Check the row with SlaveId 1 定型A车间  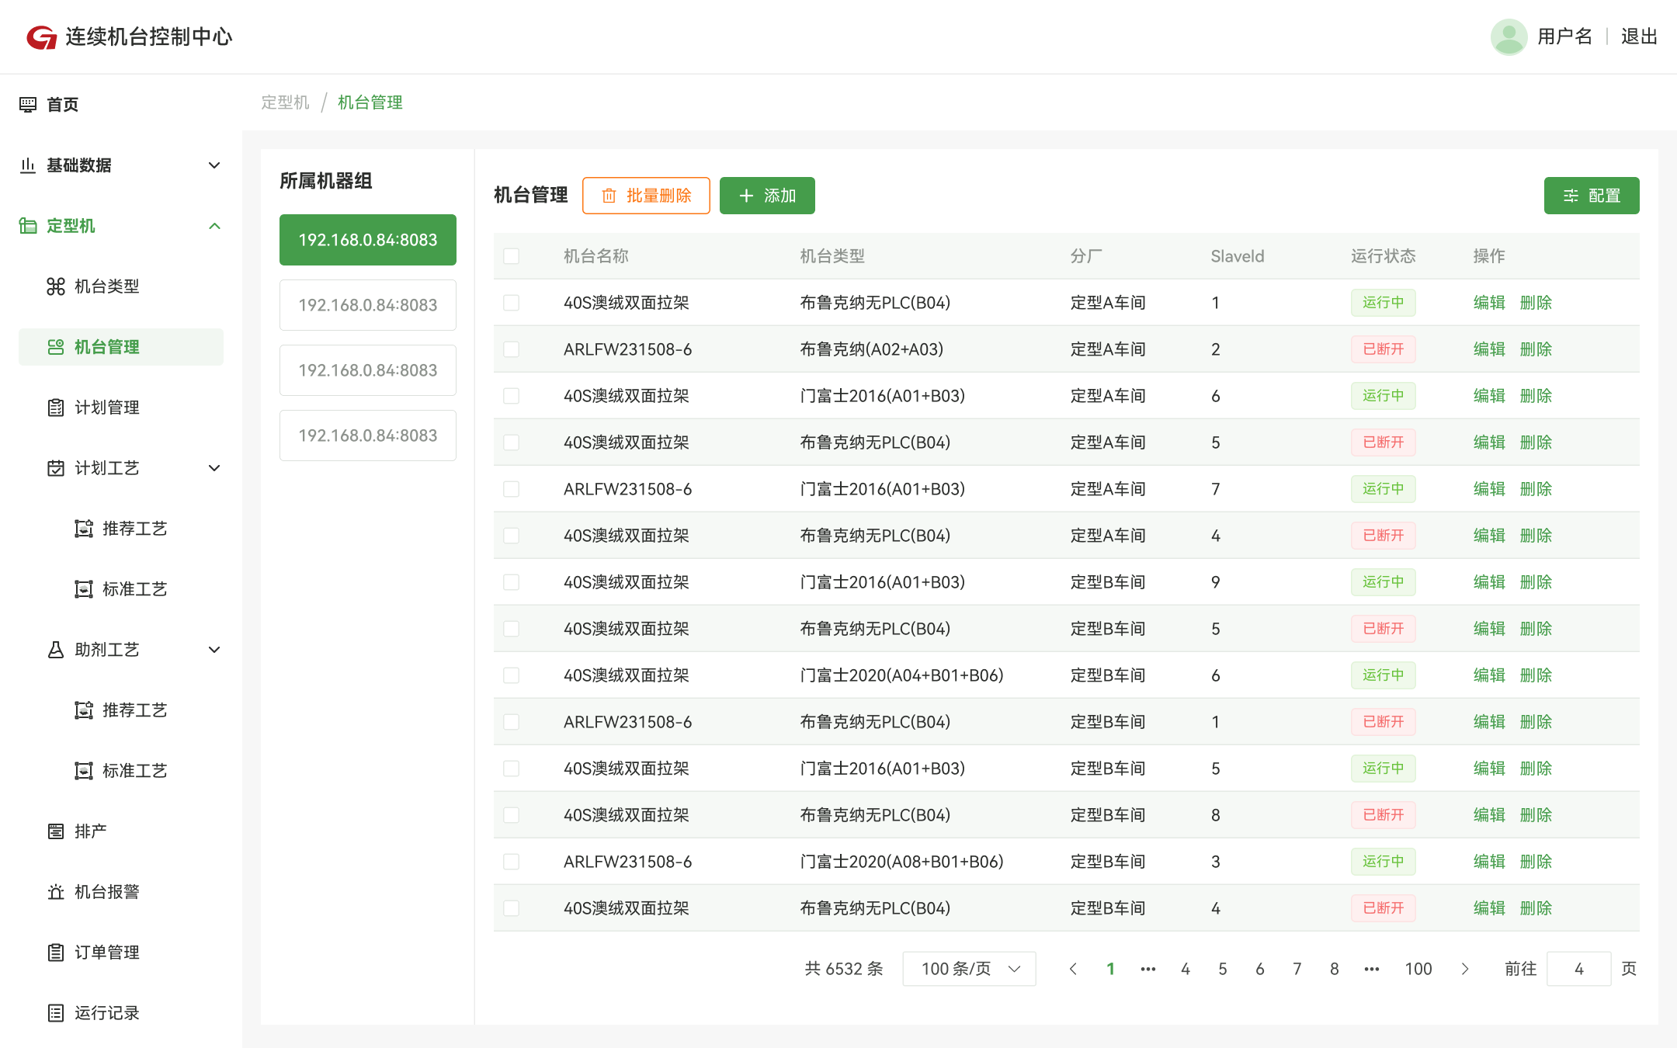pos(511,303)
